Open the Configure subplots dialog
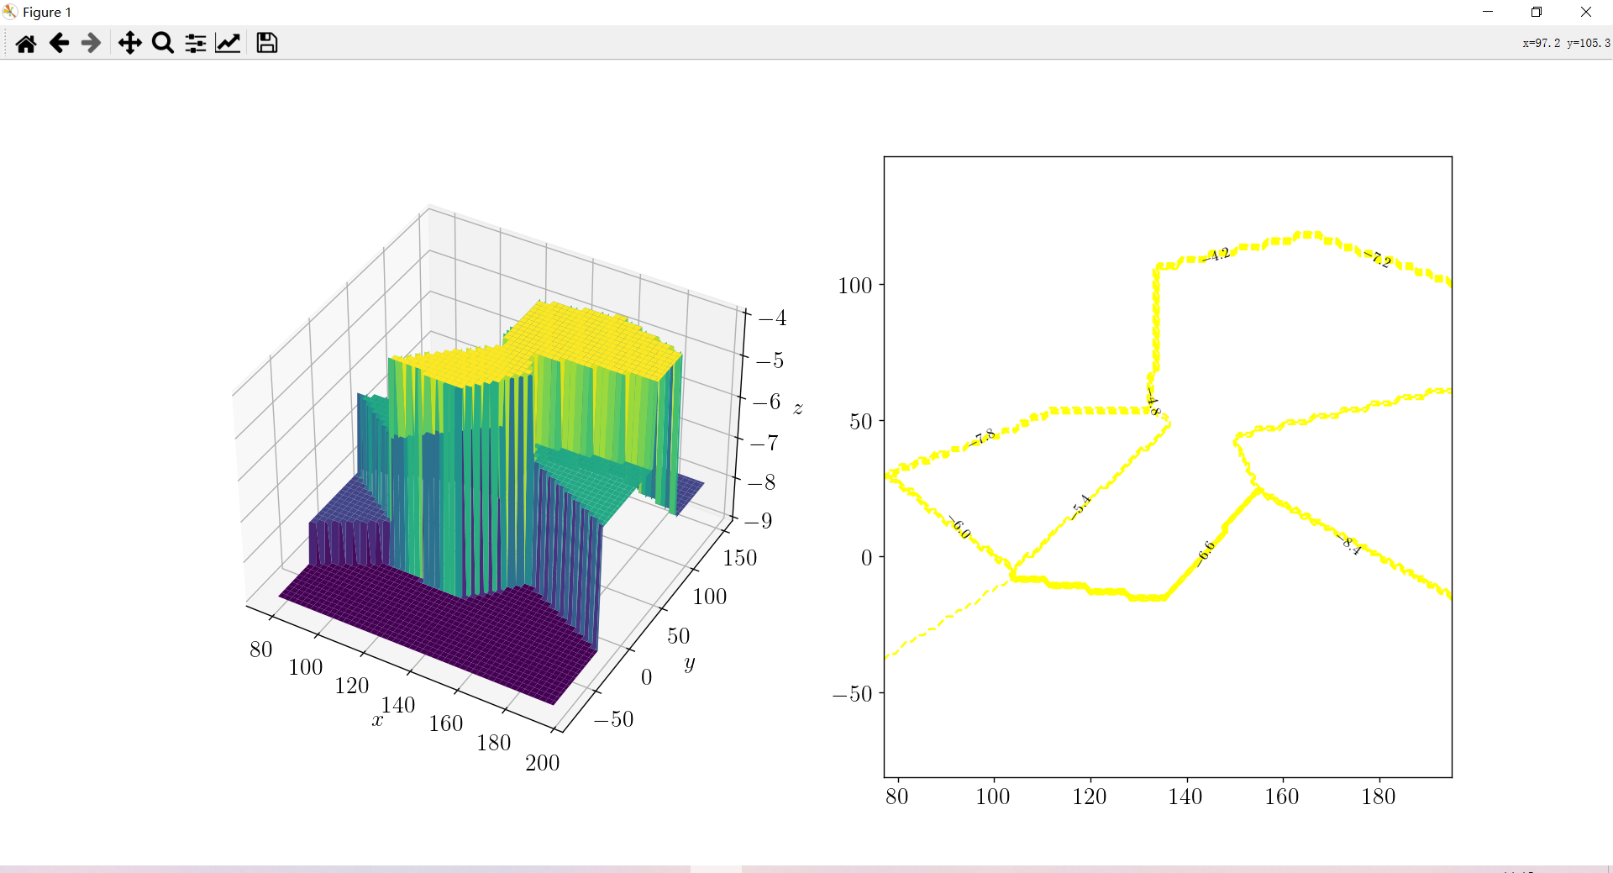 tap(195, 43)
